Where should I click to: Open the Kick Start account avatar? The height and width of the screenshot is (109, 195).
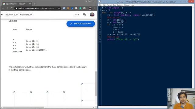[x=92, y=15]
